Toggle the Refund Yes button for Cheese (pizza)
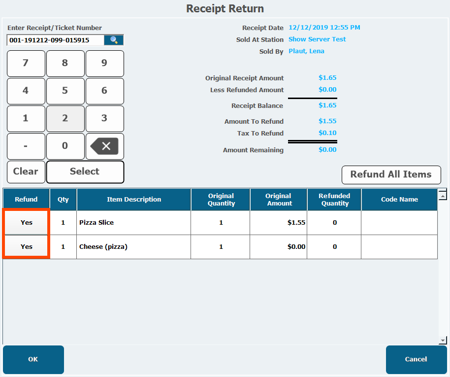Screen dimensions: 450x377 pyautogui.click(x=27, y=247)
